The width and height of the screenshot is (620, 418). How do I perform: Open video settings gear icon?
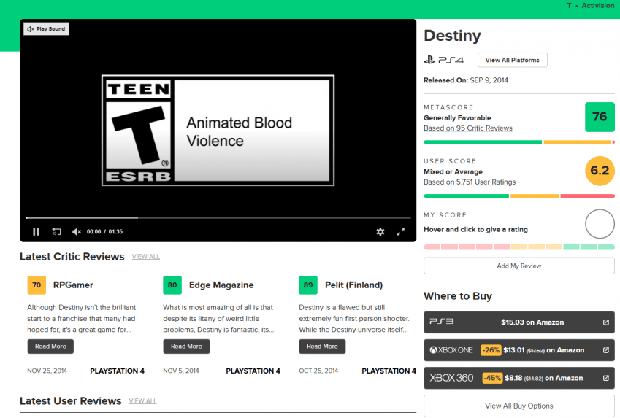click(x=380, y=231)
